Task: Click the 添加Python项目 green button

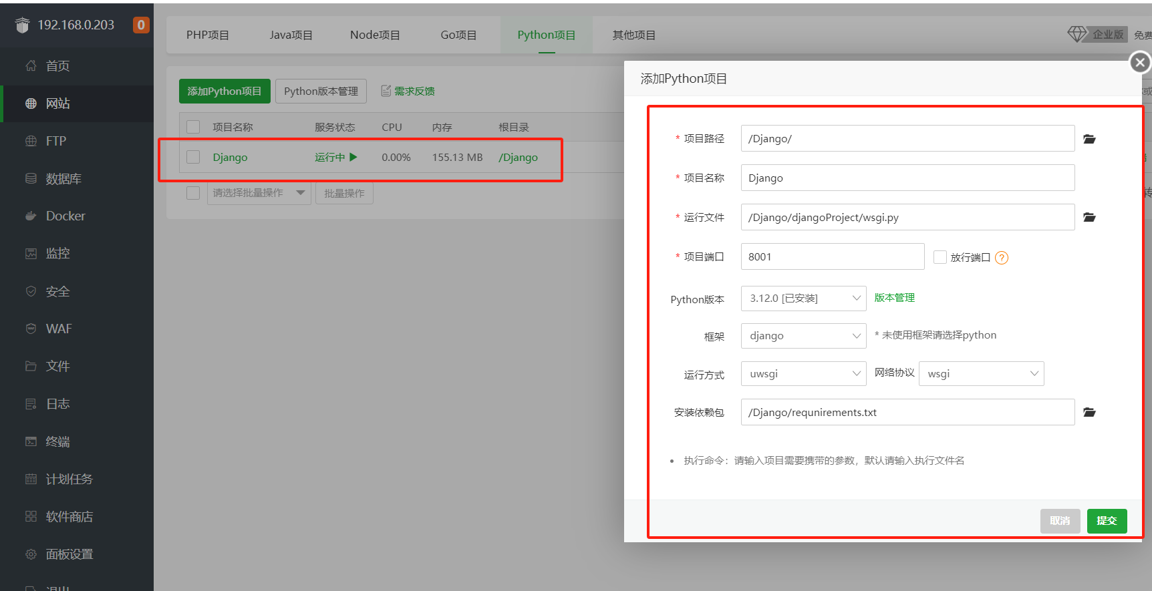Action: pos(225,91)
